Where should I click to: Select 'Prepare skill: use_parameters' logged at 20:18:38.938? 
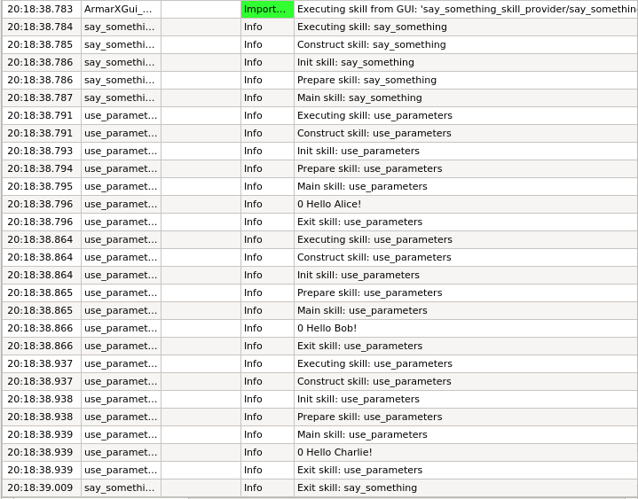[369, 417]
